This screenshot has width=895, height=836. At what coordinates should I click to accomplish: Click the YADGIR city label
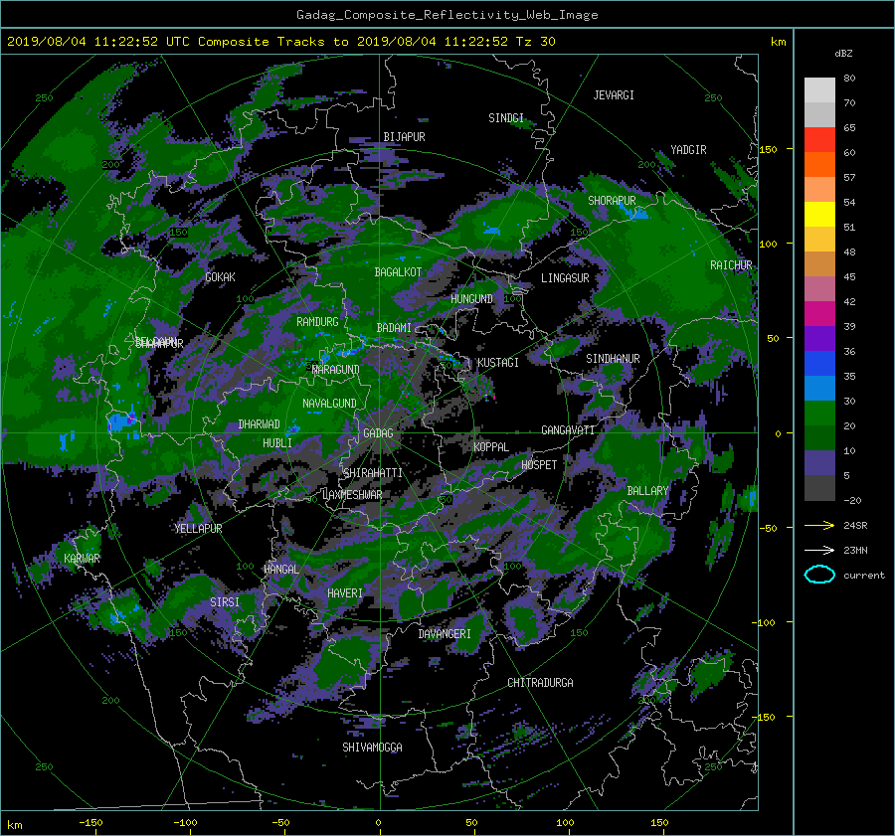688,150
